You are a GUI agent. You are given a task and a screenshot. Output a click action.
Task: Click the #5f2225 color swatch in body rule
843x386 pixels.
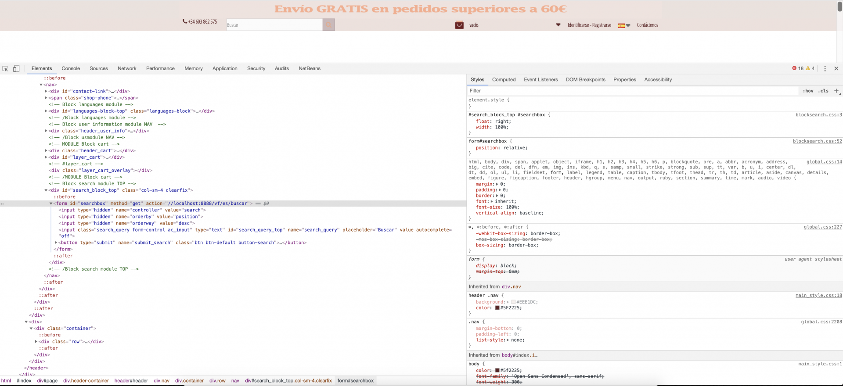pyautogui.click(x=497, y=371)
